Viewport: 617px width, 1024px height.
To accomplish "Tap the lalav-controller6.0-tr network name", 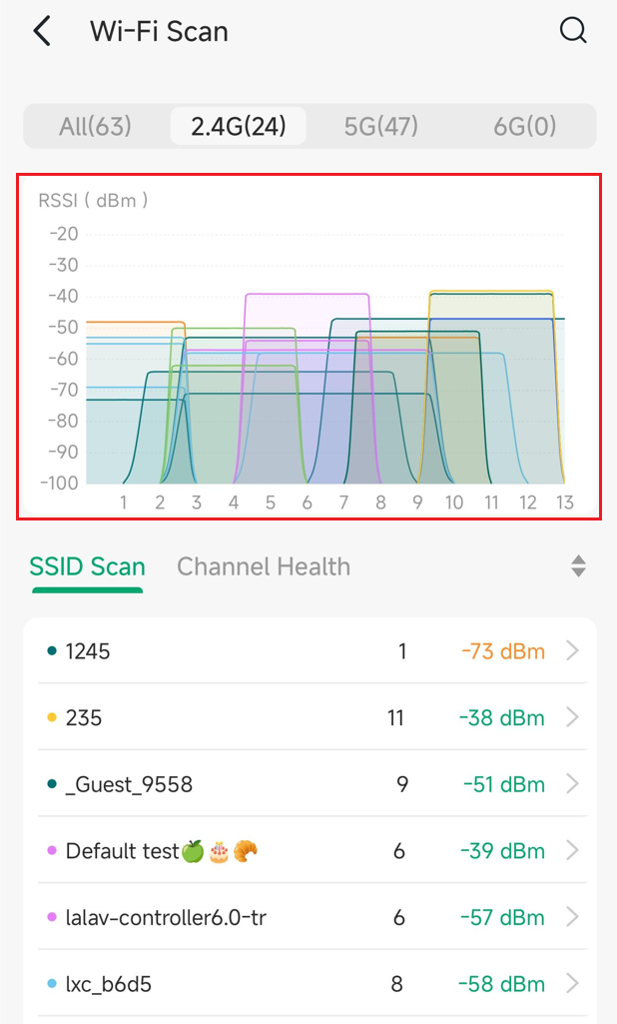I will coord(166,917).
